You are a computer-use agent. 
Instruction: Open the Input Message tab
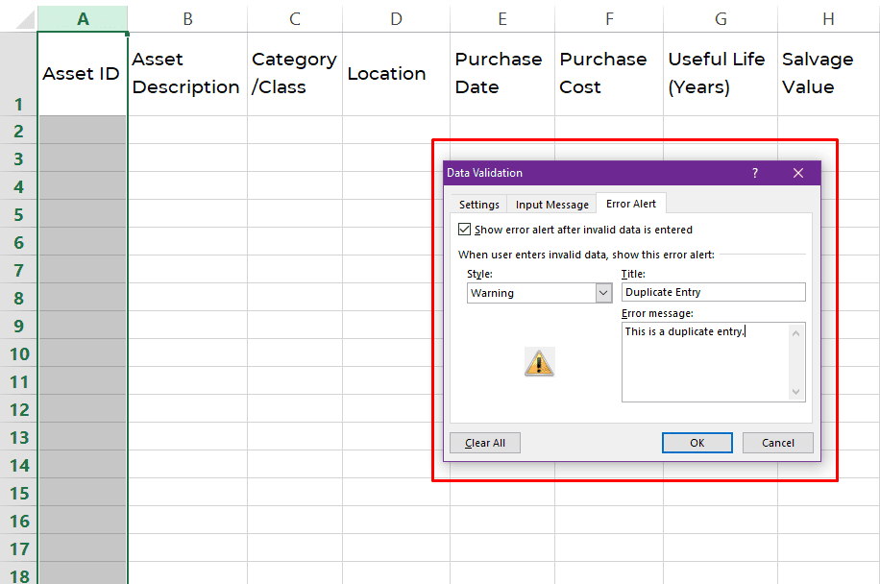click(551, 205)
